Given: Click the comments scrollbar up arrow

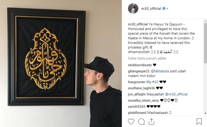Looking at the screenshot, I should click(205, 21).
